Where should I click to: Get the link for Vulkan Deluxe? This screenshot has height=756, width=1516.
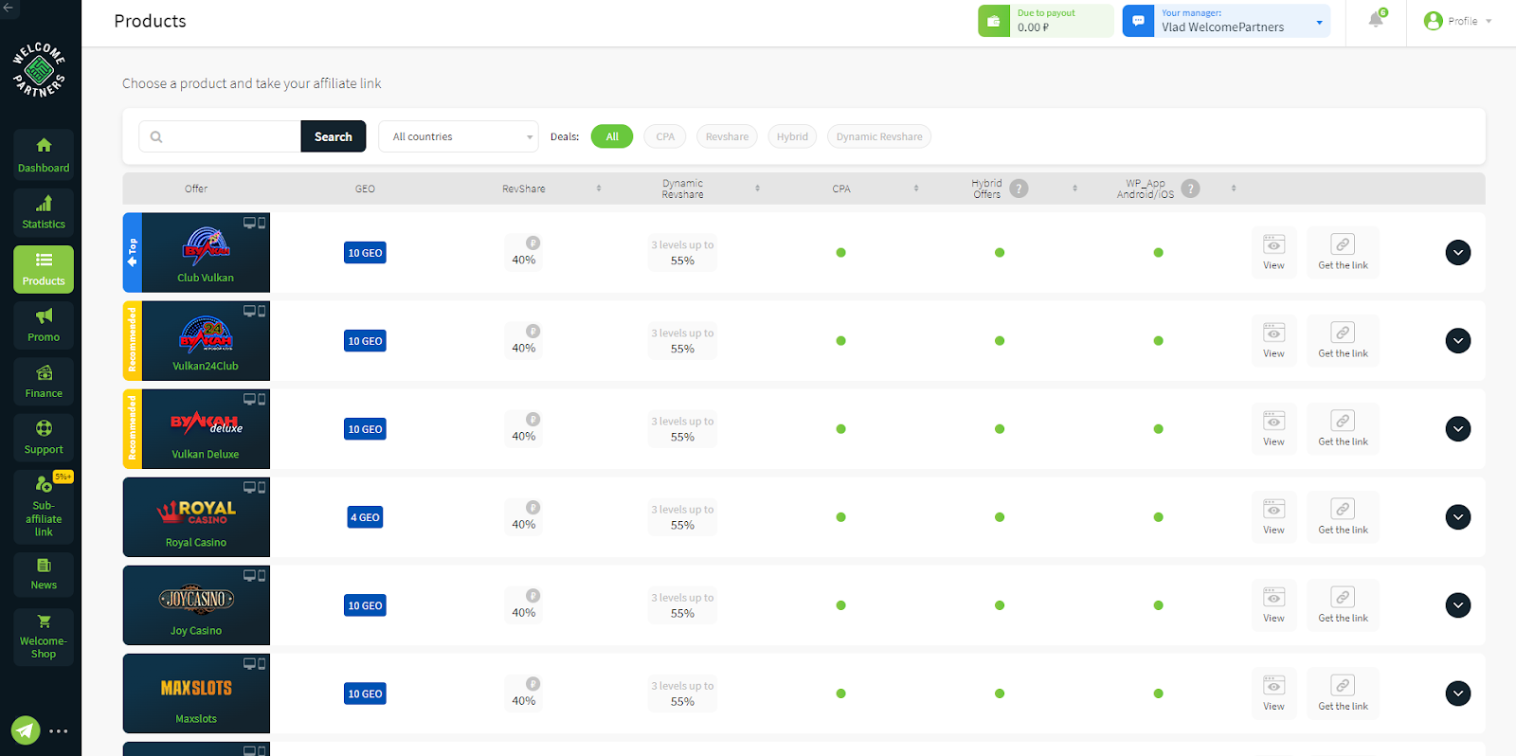click(1343, 428)
